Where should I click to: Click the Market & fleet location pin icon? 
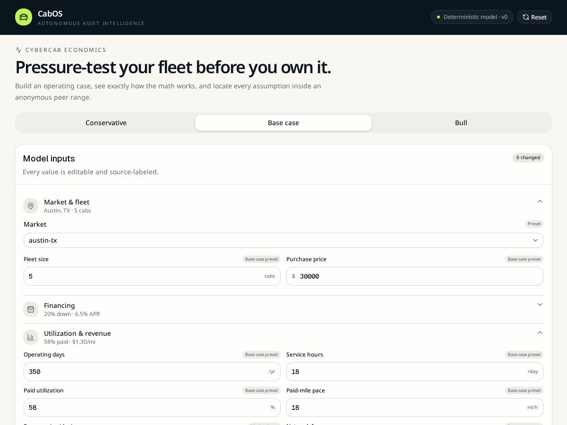[31, 206]
